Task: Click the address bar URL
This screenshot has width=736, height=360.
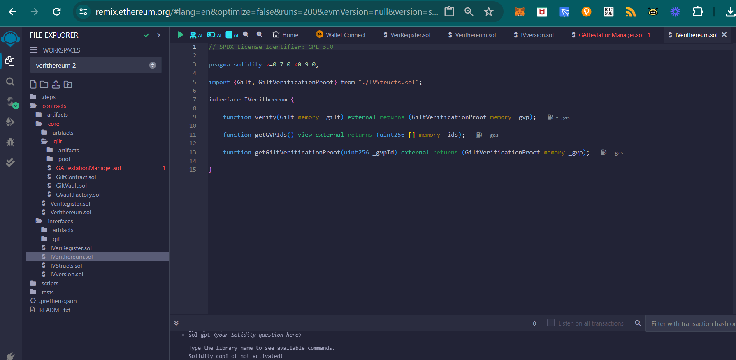Action: pyautogui.click(x=267, y=12)
